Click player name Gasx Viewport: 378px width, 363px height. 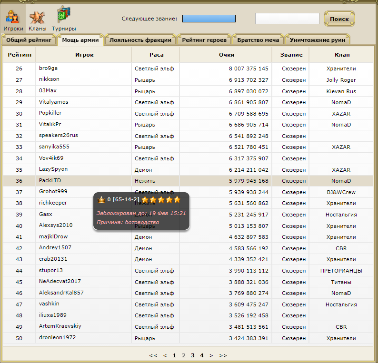[46, 214]
